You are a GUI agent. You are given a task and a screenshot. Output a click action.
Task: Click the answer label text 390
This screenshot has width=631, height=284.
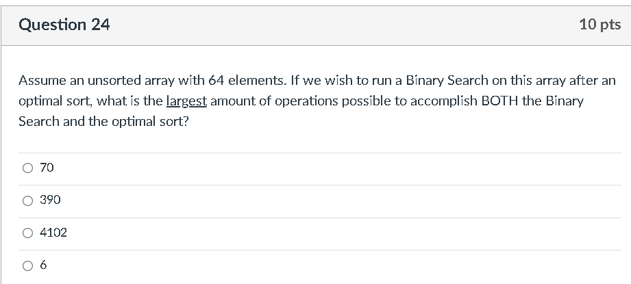[x=50, y=200]
